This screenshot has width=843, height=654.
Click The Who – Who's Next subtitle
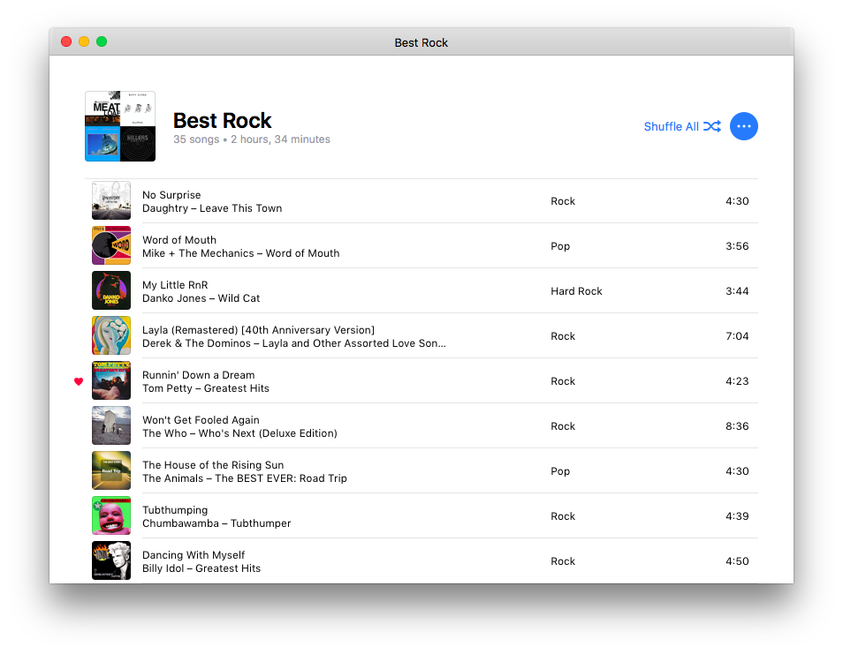(x=239, y=434)
